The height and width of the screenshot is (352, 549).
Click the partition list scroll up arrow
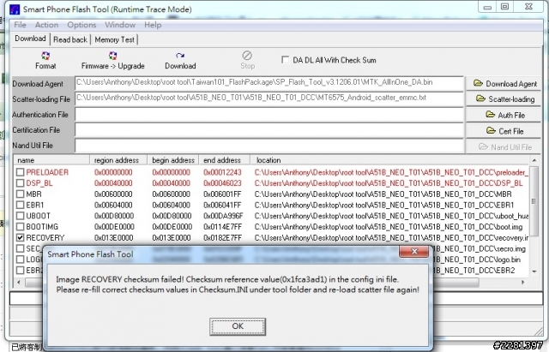point(534,160)
